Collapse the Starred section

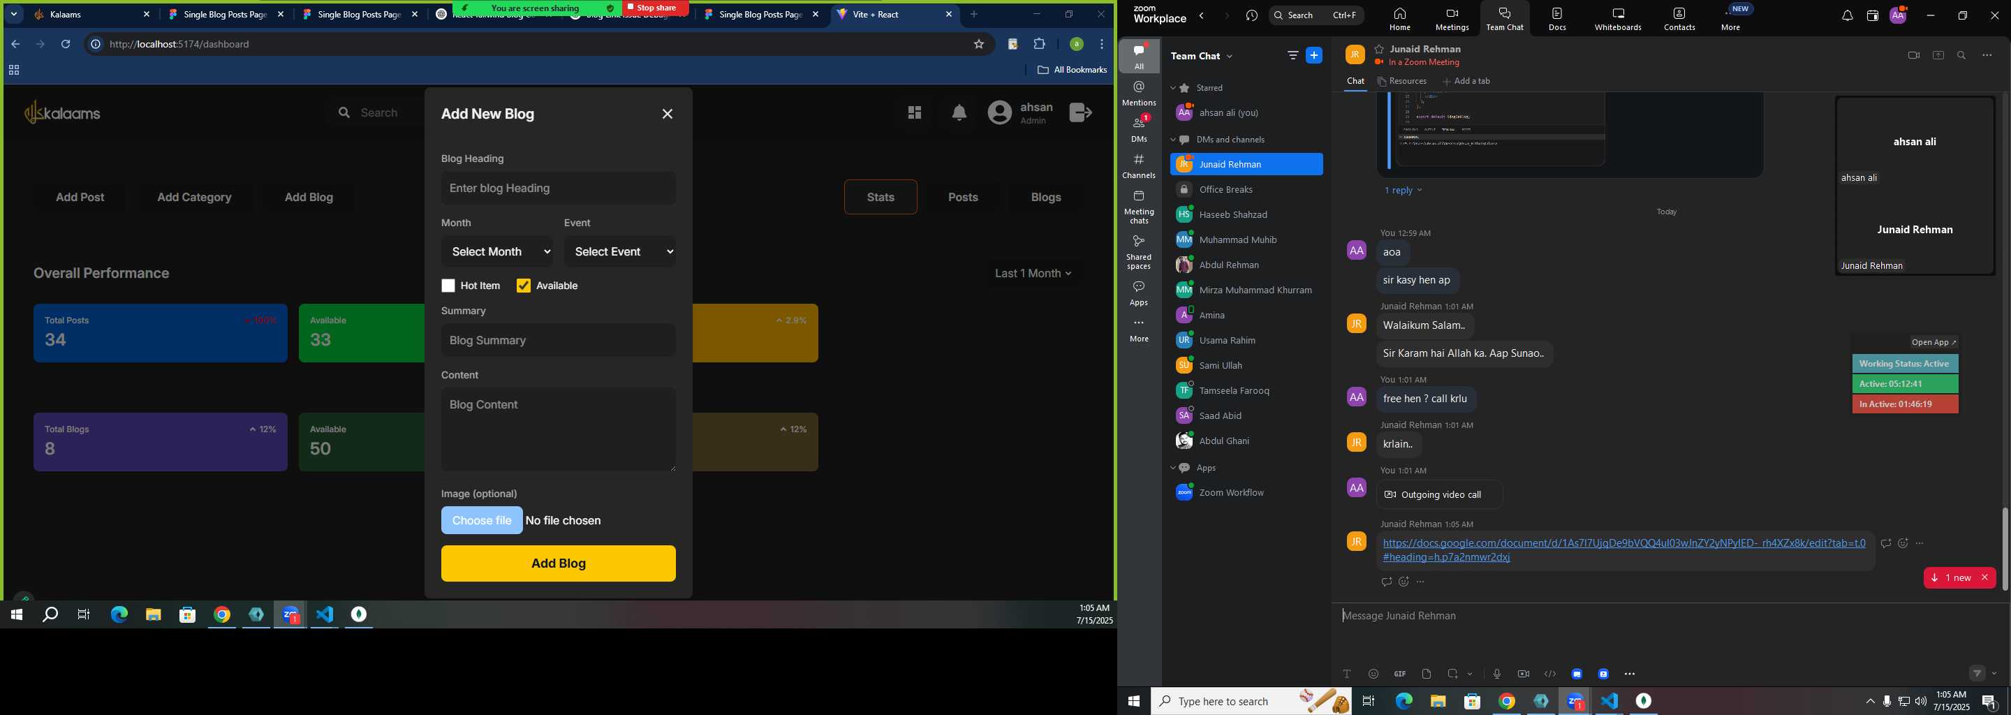1172,88
